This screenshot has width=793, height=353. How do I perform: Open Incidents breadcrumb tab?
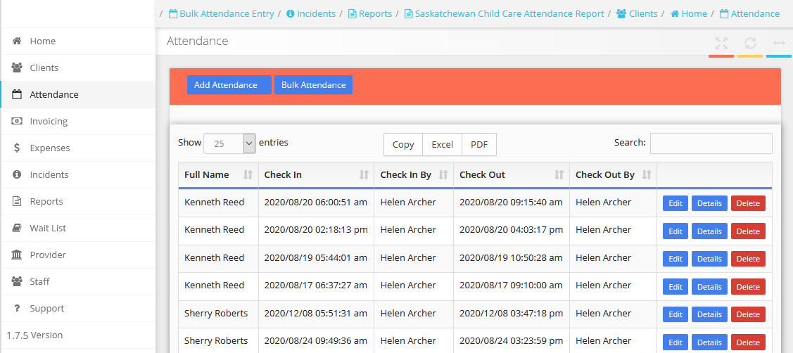(311, 13)
